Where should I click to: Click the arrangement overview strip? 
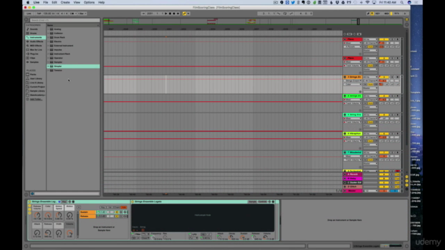coord(253,22)
